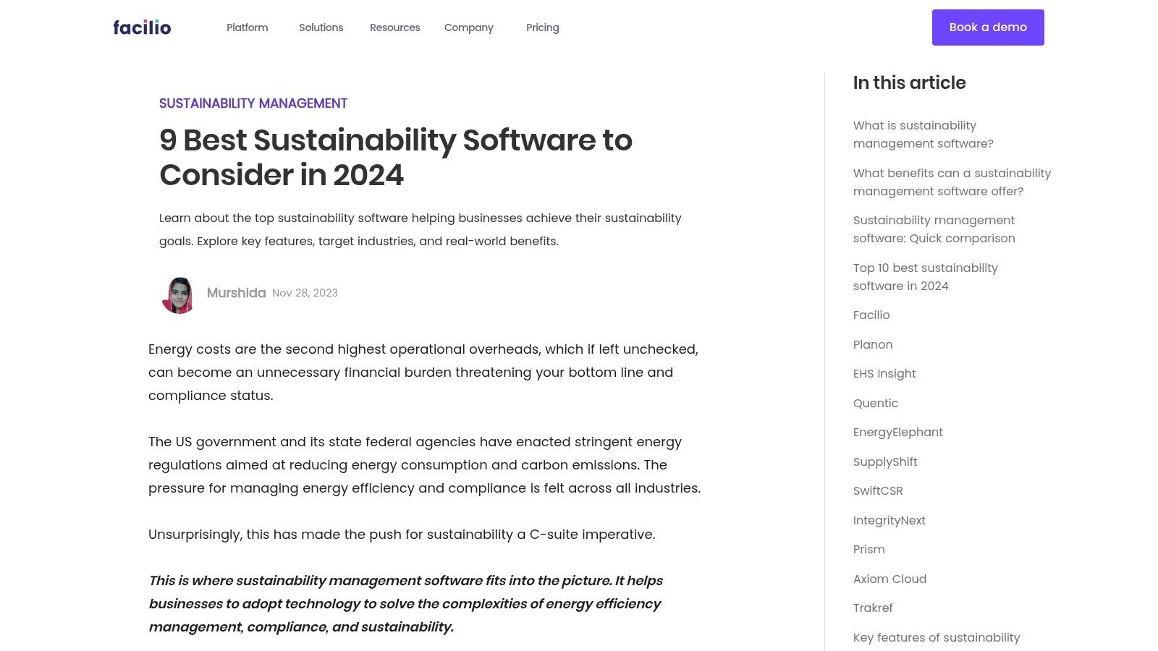Image resolution: width=1158 pixels, height=651 pixels.
Task: Click the date Nov 28, 2023
Action: 305,293
